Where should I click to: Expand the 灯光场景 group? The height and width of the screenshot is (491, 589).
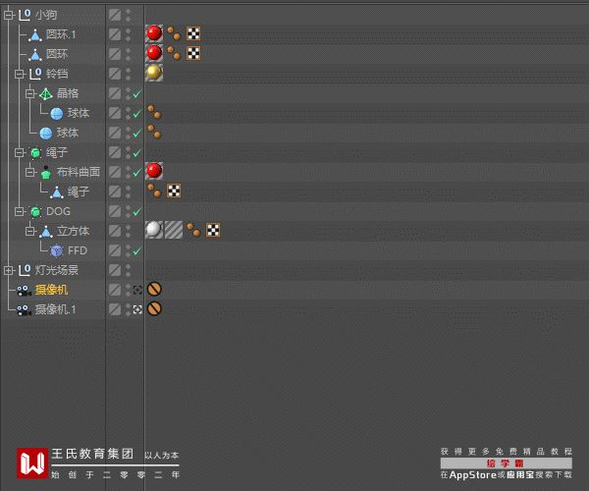[8, 270]
